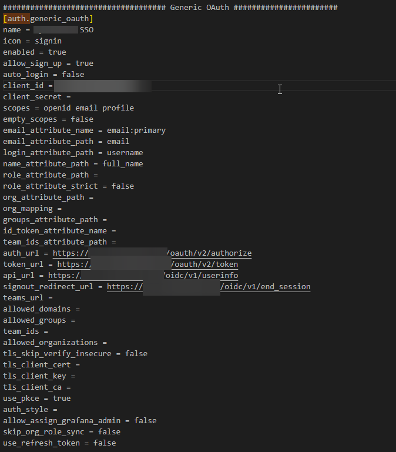Place cursor at end of auth_style line
Image resolution: width=396 pixels, height=452 pixels.
[59, 410]
